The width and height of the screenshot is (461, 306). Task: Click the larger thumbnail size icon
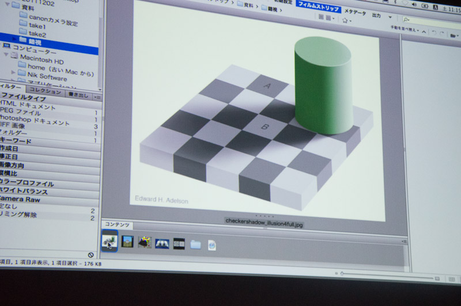[x=437, y=278]
